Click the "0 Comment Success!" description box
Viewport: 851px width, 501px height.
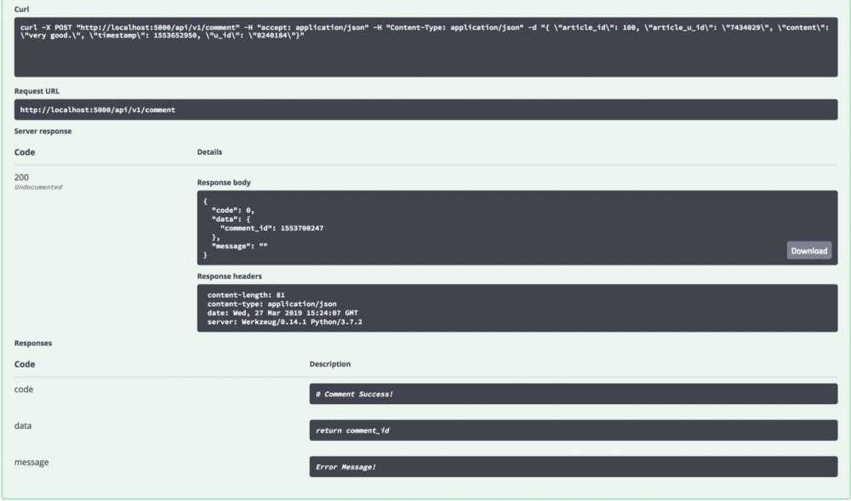pos(573,394)
